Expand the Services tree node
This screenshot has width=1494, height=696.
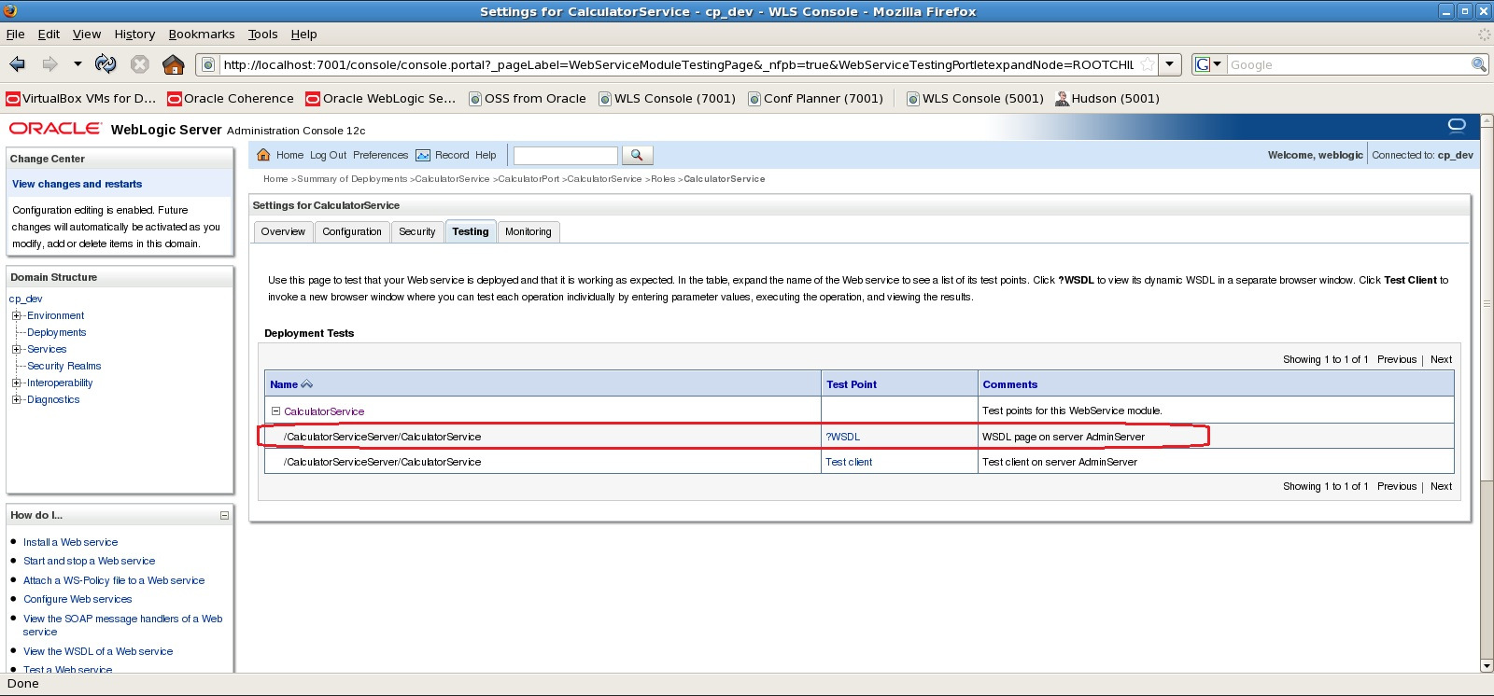[x=16, y=349]
